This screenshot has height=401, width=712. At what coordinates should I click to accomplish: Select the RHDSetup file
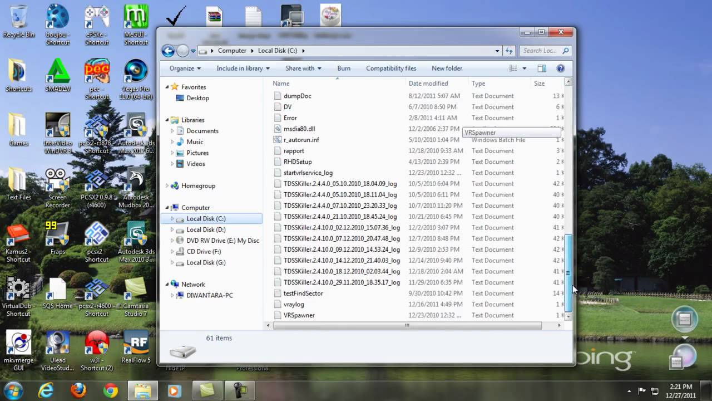click(298, 162)
